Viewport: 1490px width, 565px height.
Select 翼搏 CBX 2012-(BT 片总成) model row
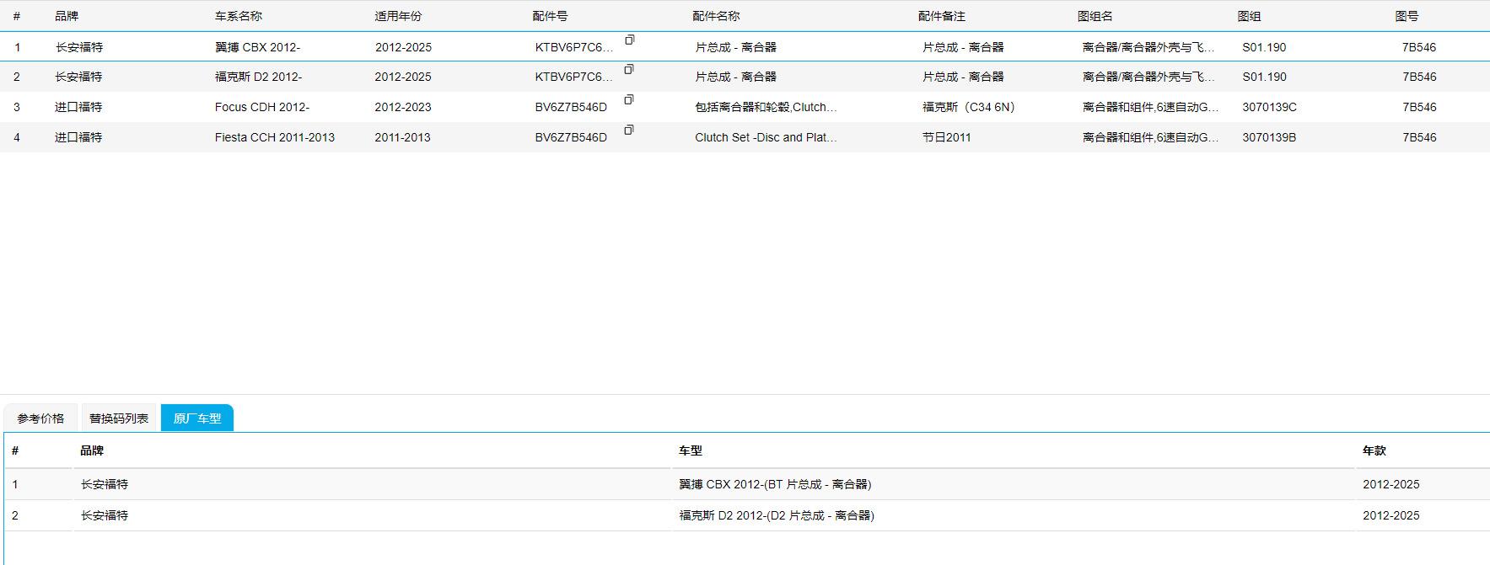point(775,484)
